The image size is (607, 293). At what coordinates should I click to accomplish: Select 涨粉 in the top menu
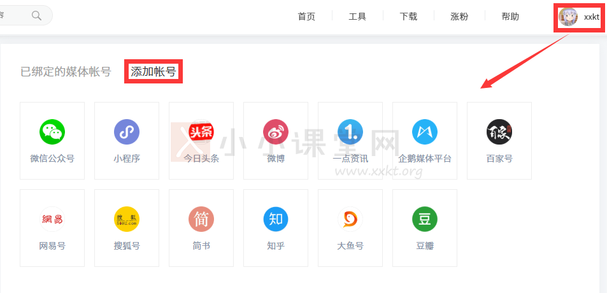point(459,17)
